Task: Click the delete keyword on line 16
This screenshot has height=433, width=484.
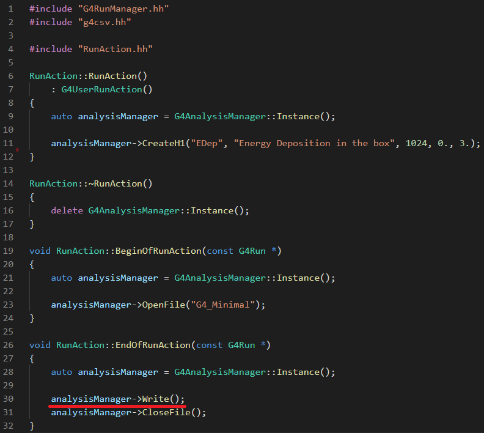Action: coord(67,210)
